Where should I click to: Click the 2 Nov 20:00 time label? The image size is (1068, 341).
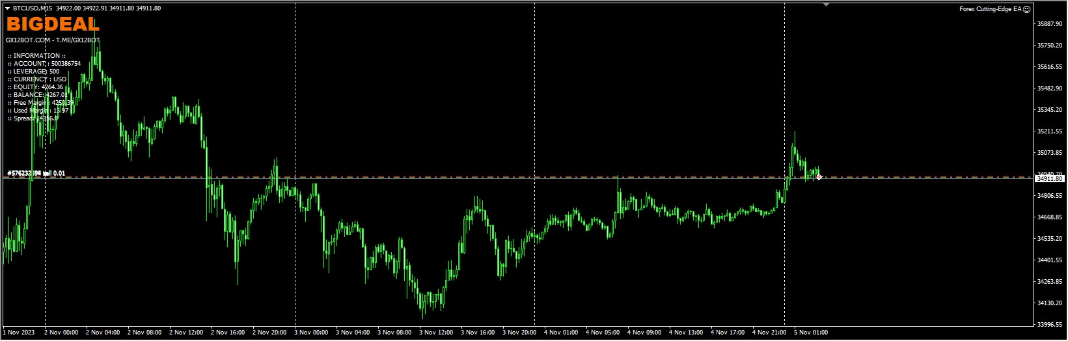tap(269, 333)
